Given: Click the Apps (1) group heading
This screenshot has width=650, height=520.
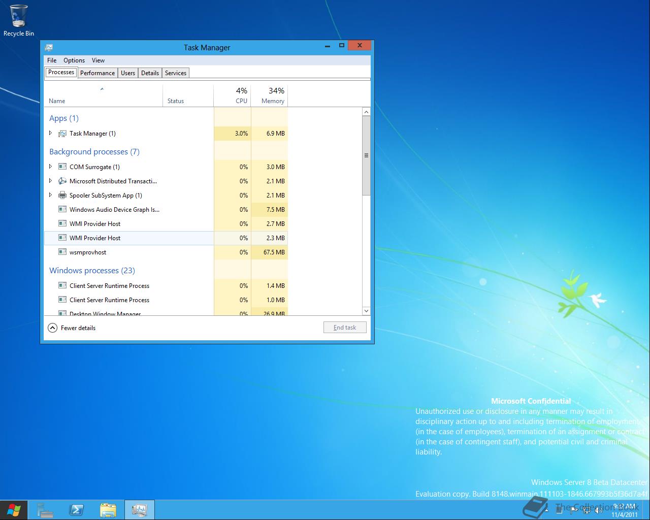Looking at the screenshot, I should [x=64, y=118].
